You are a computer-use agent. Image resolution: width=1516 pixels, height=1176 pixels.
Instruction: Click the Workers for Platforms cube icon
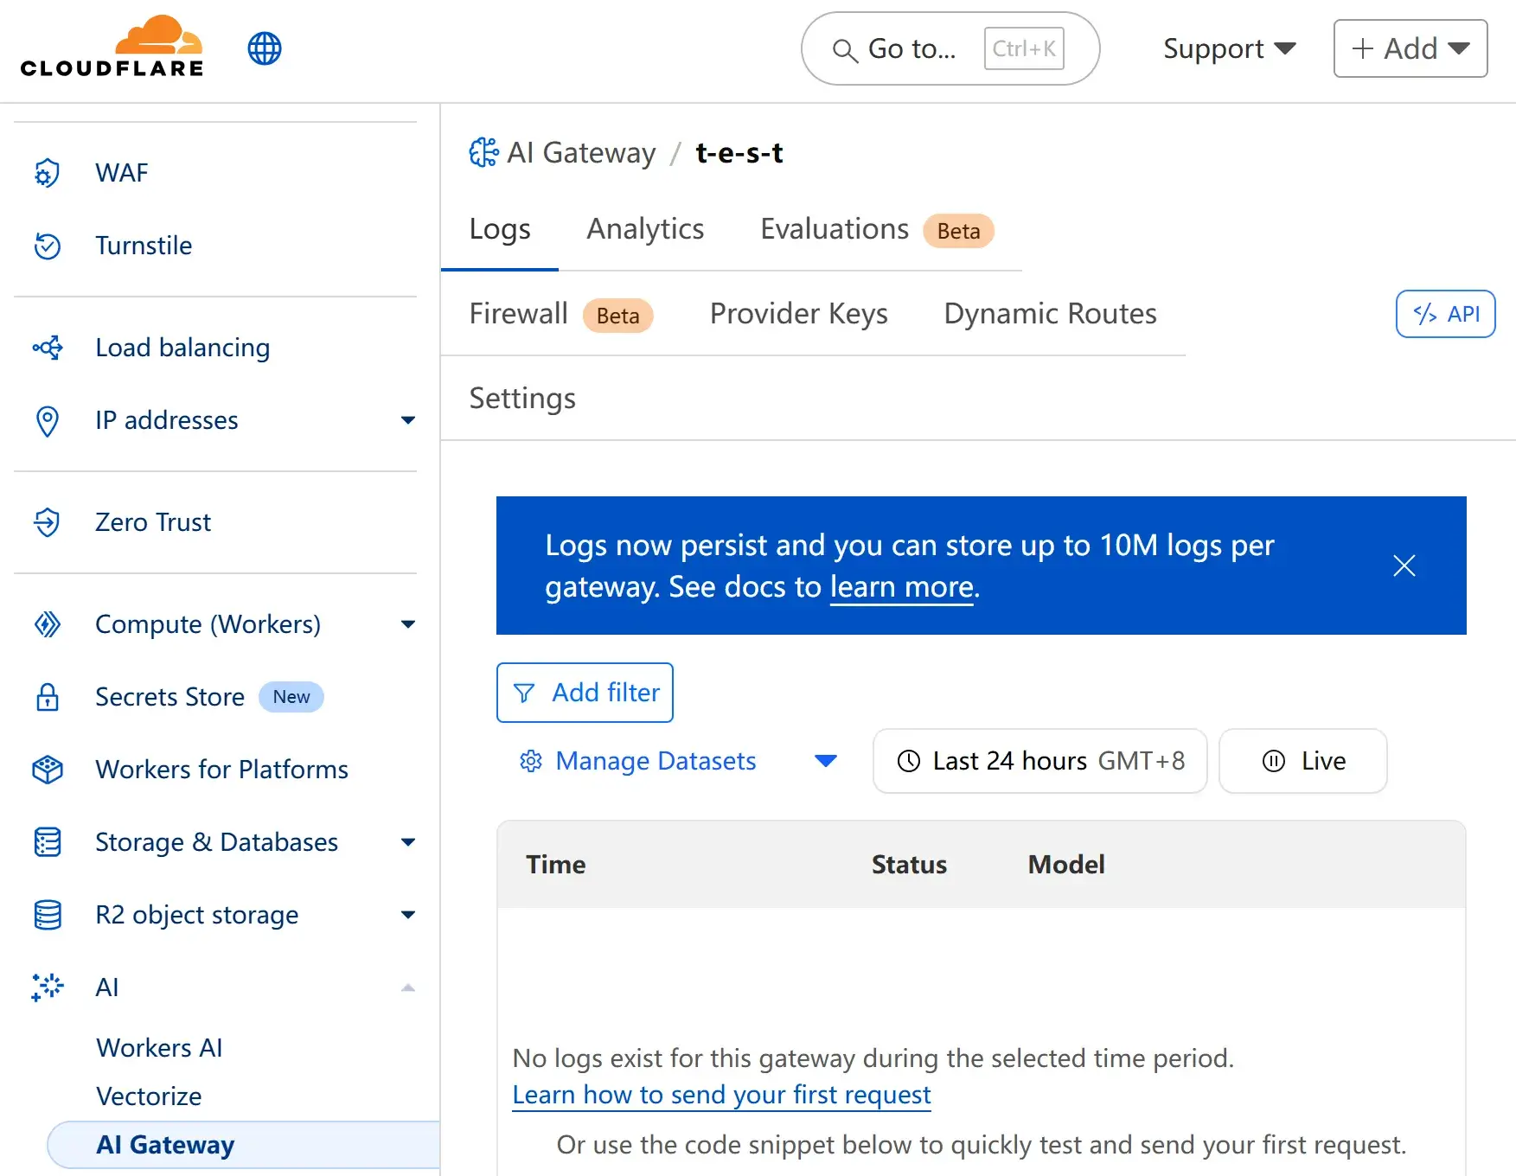(48, 770)
